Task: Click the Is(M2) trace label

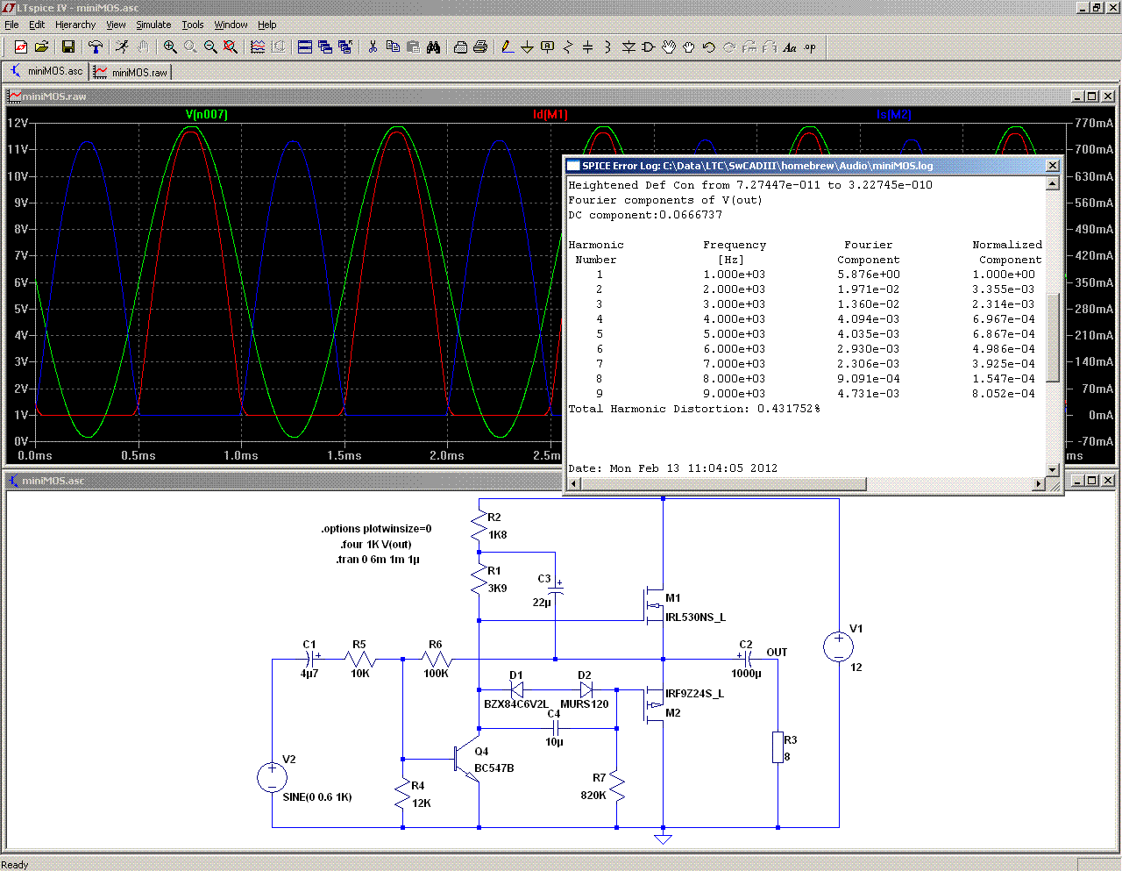Action: 894,115
